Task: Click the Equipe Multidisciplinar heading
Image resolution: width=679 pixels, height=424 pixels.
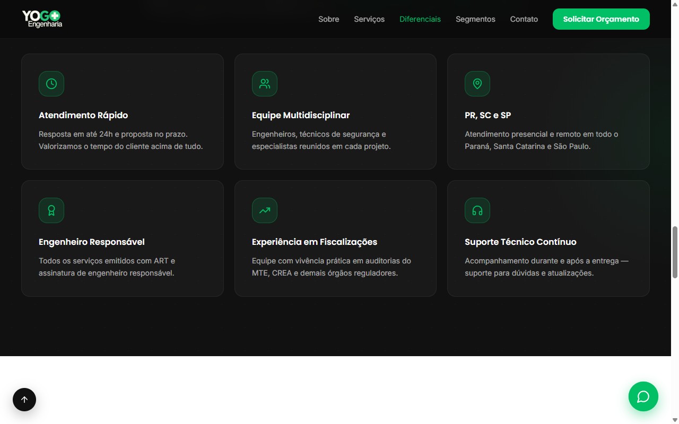Action: point(301,115)
